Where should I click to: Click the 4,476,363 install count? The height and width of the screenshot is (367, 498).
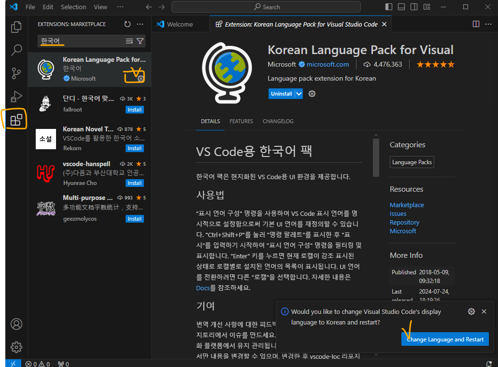tap(383, 64)
